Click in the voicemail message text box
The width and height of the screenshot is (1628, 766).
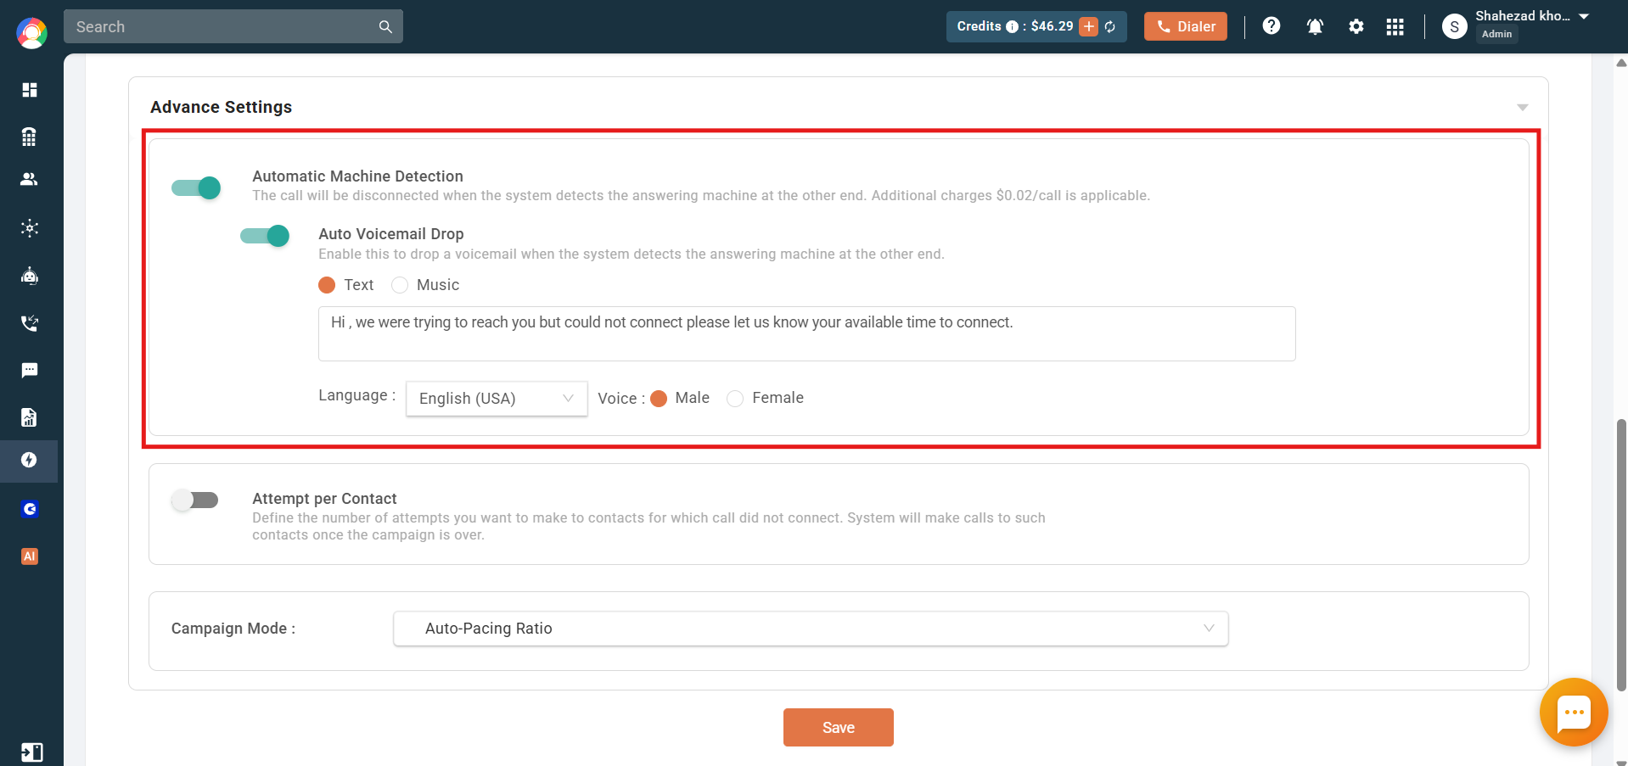[807, 333]
